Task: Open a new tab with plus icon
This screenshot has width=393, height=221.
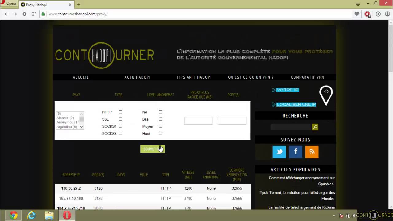Action: tap(79, 5)
